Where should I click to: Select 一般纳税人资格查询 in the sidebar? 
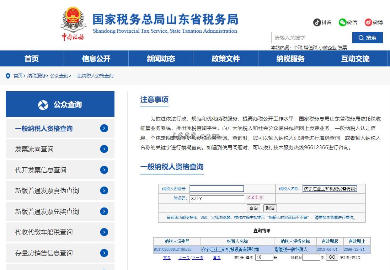pyautogui.click(x=60, y=128)
